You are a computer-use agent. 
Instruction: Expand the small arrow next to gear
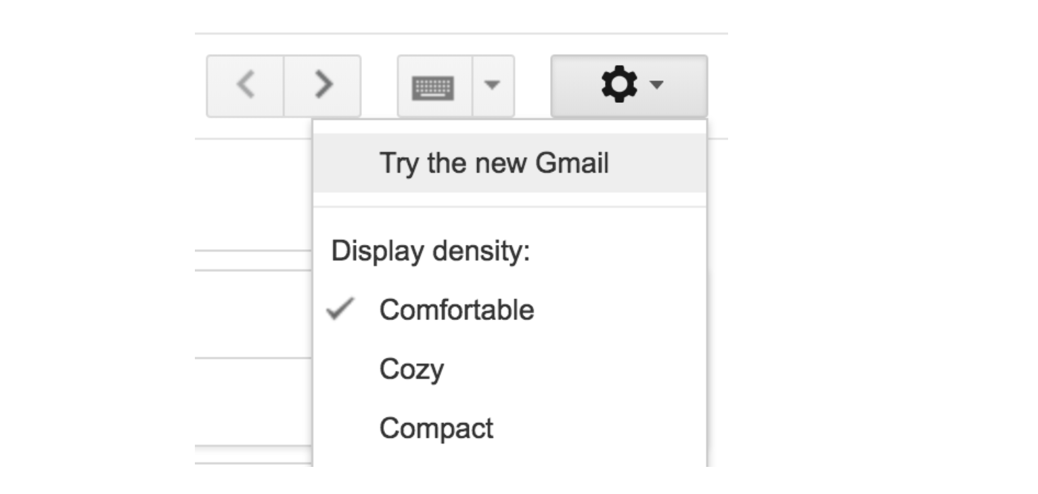pos(656,85)
